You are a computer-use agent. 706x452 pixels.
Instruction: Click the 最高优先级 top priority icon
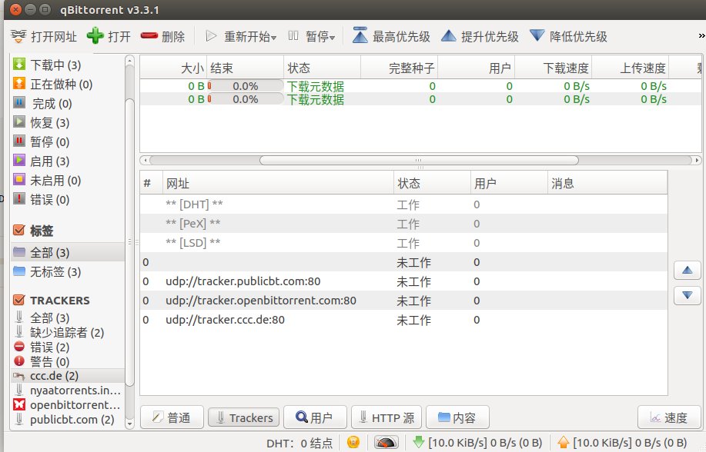[360, 36]
